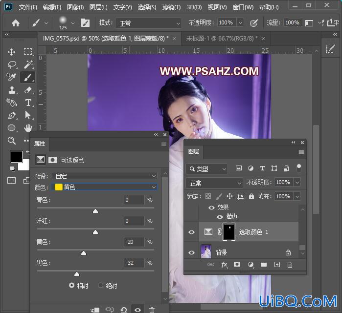Open the 滤镜(T) menu

pyautogui.click(x=171, y=7)
